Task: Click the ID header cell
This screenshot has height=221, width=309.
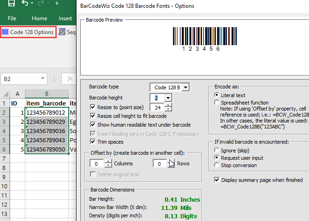Action: click(x=18, y=103)
